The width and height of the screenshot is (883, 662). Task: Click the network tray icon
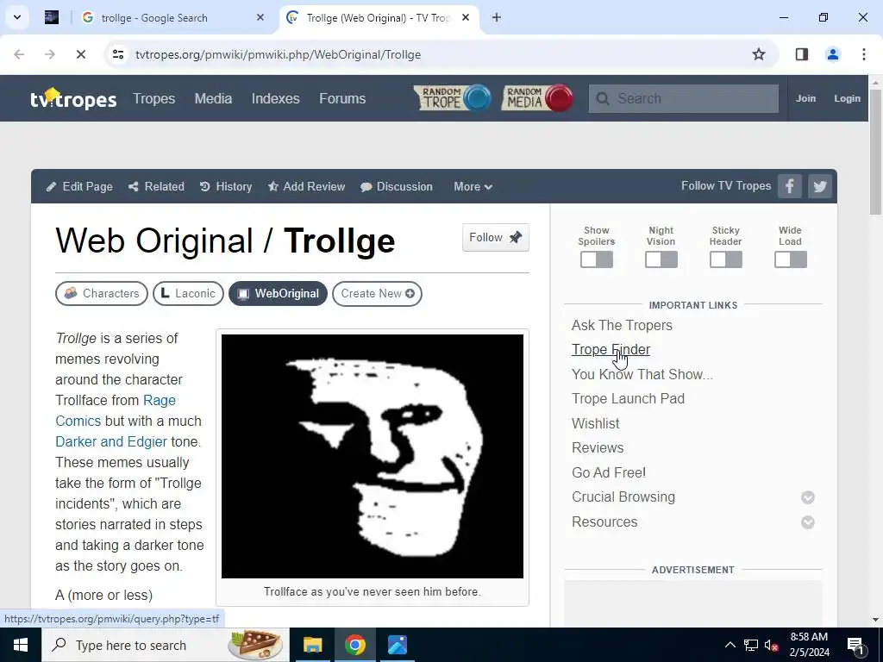click(751, 645)
